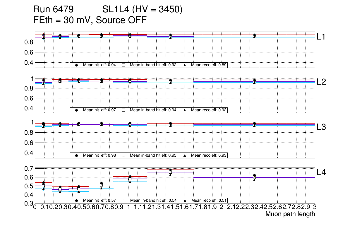Click the "FEth = 30 mV, Source OFF" subtitle
This screenshot has height=226, width=350.
tap(90, 20)
